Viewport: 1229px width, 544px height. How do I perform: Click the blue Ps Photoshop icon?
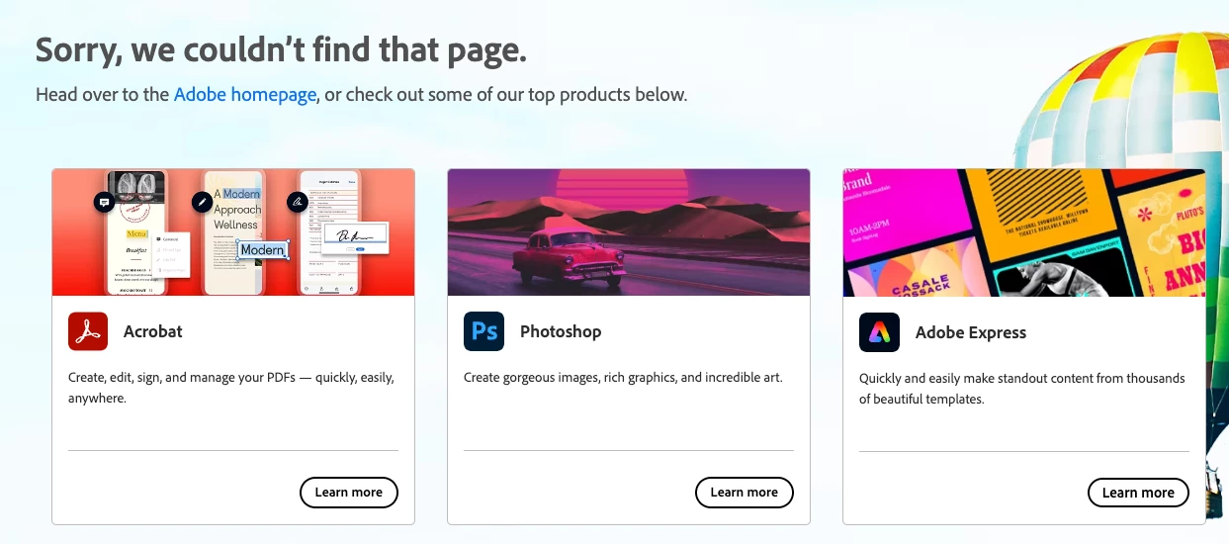(483, 331)
